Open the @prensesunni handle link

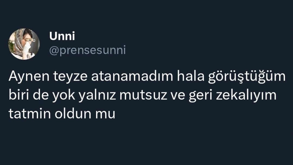87,50
